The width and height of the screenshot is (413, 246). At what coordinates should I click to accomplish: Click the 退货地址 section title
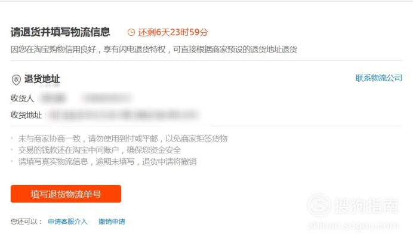coord(42,79)
